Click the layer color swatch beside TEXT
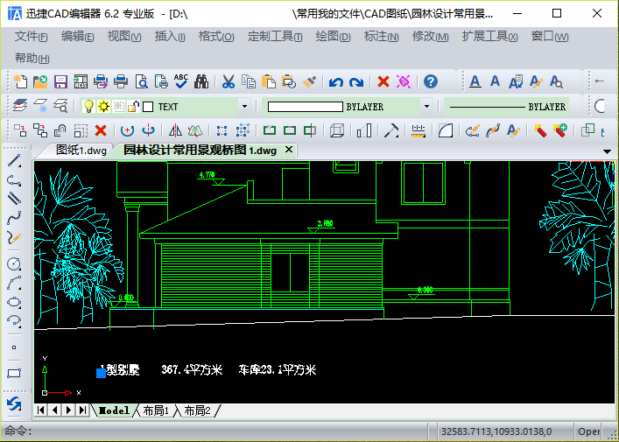 coord(148,107)
